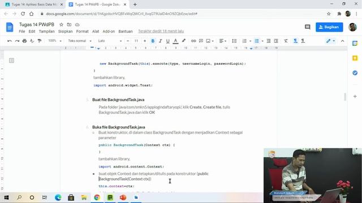The image size is (362, 203).
Task: Open the highlight color picker
Action: point(183,41)
